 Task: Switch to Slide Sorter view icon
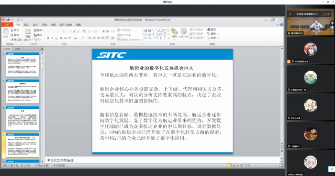click(234, 166)
